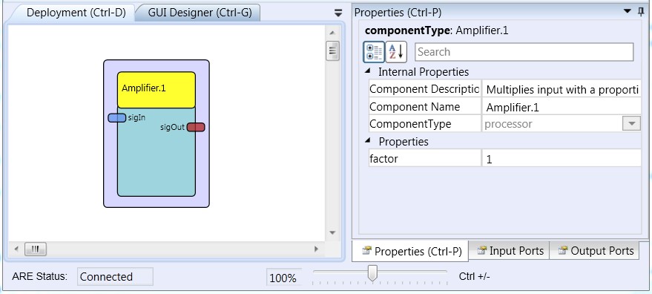
Task: Edit the factor value field
Action: point(562,159)
